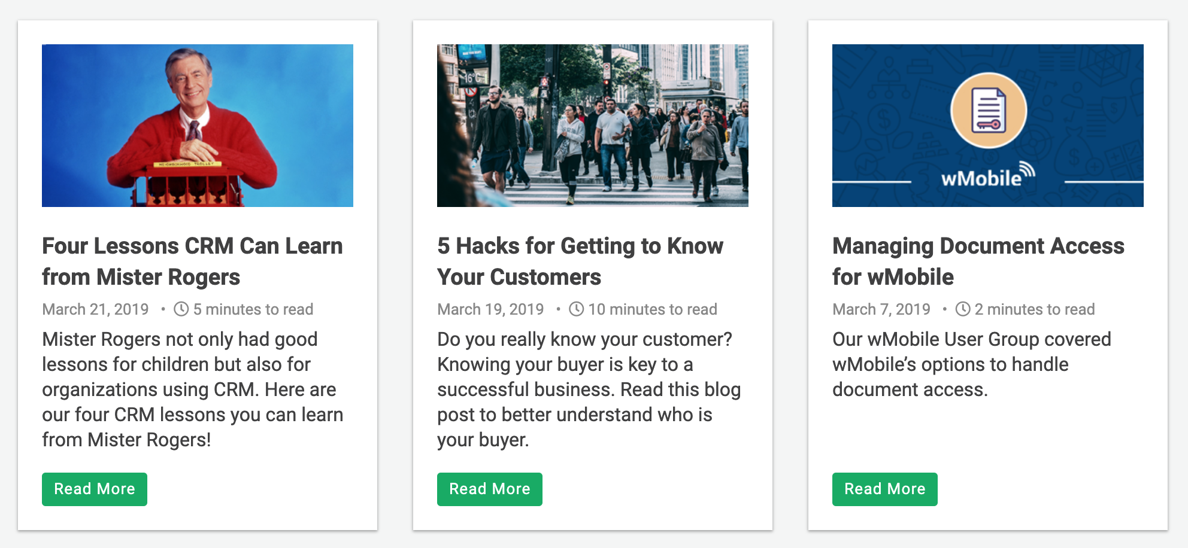Click Read More under 5 Hacks article
This screenshot has width=1188, height=548.
point(490,489)
